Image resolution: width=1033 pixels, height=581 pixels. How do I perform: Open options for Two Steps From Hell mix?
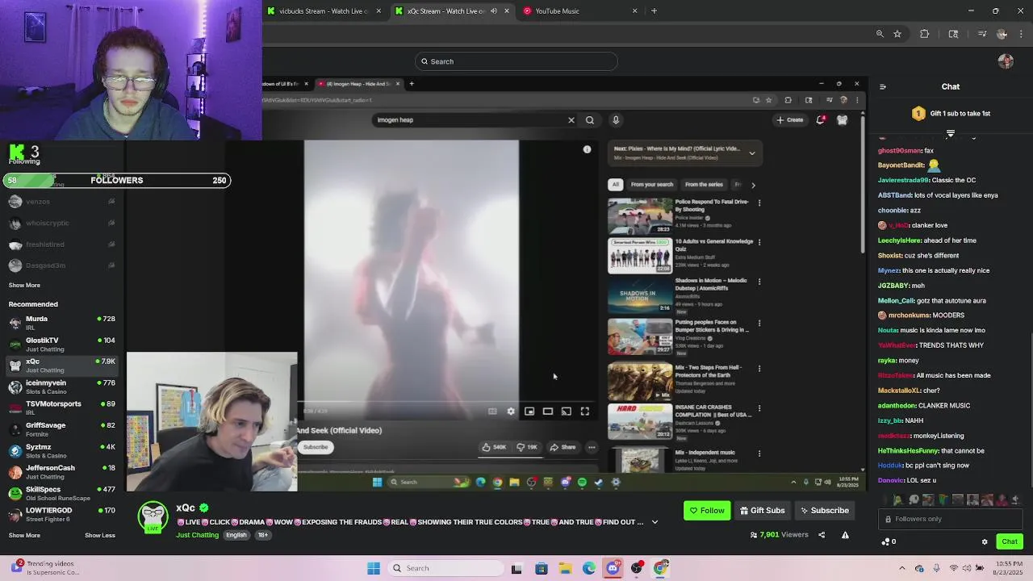point(759,369)
